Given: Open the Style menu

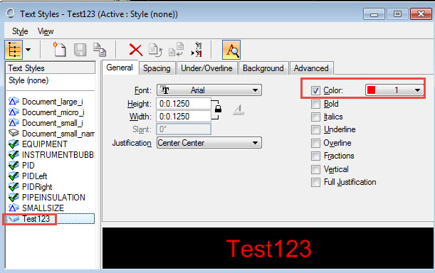Looking at the screenshot, I should (20, 31).
